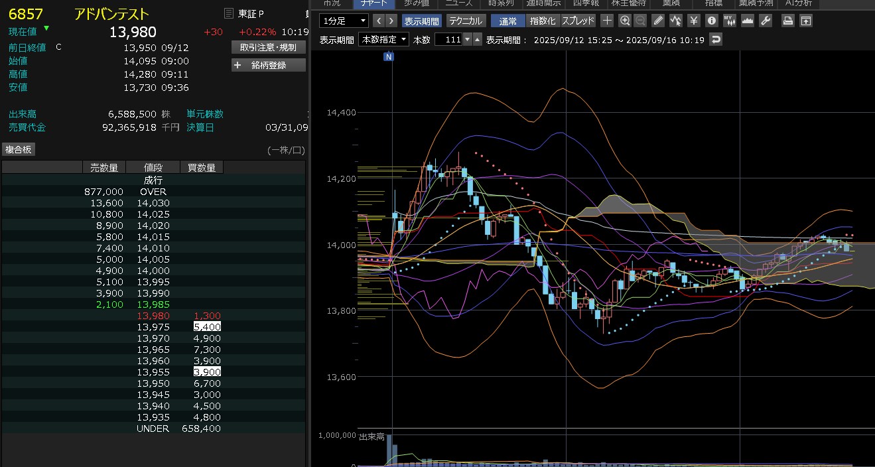Open the MY chart settings icon

coord(730,21)
